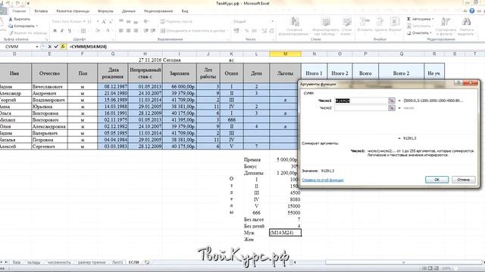Click the Copy (Копировать) button
485x272 pixels.
23,26
